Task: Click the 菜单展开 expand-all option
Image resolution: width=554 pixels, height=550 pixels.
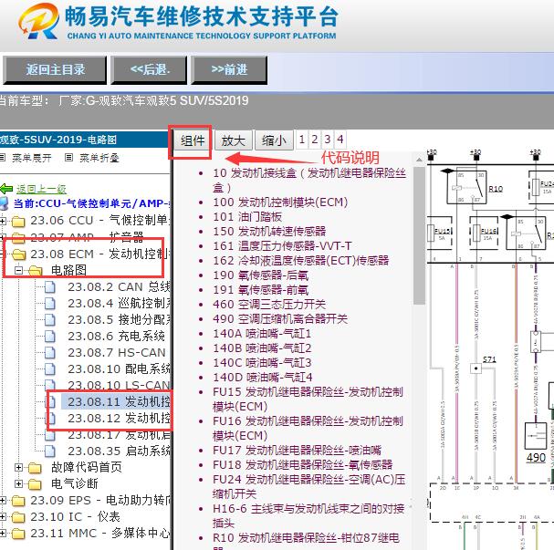Action: pos(31,158)
